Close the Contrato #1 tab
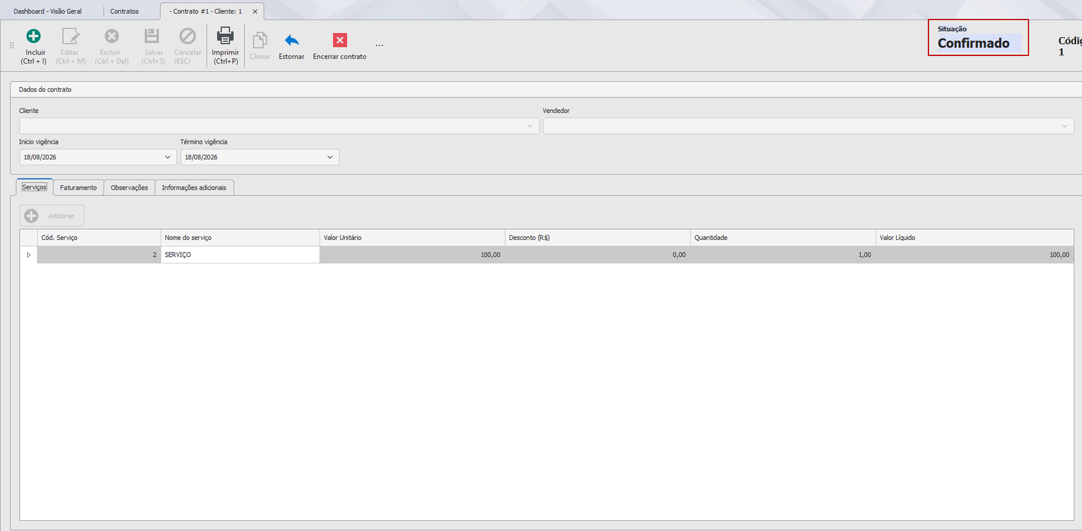Screen dimensions: 1082x531 pyautogui.click(x=255, y=11)
